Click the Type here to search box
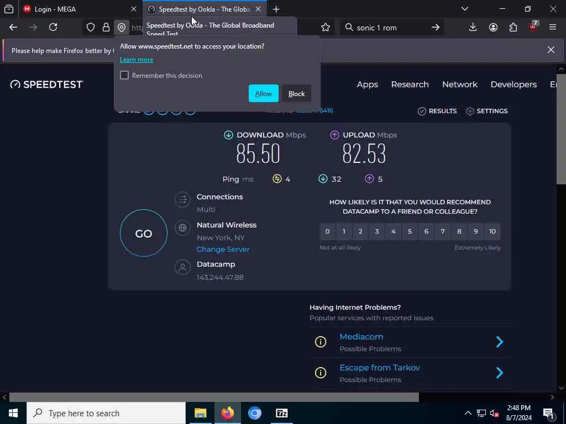This screenshot has height=424, width=566. pos(106,413)
